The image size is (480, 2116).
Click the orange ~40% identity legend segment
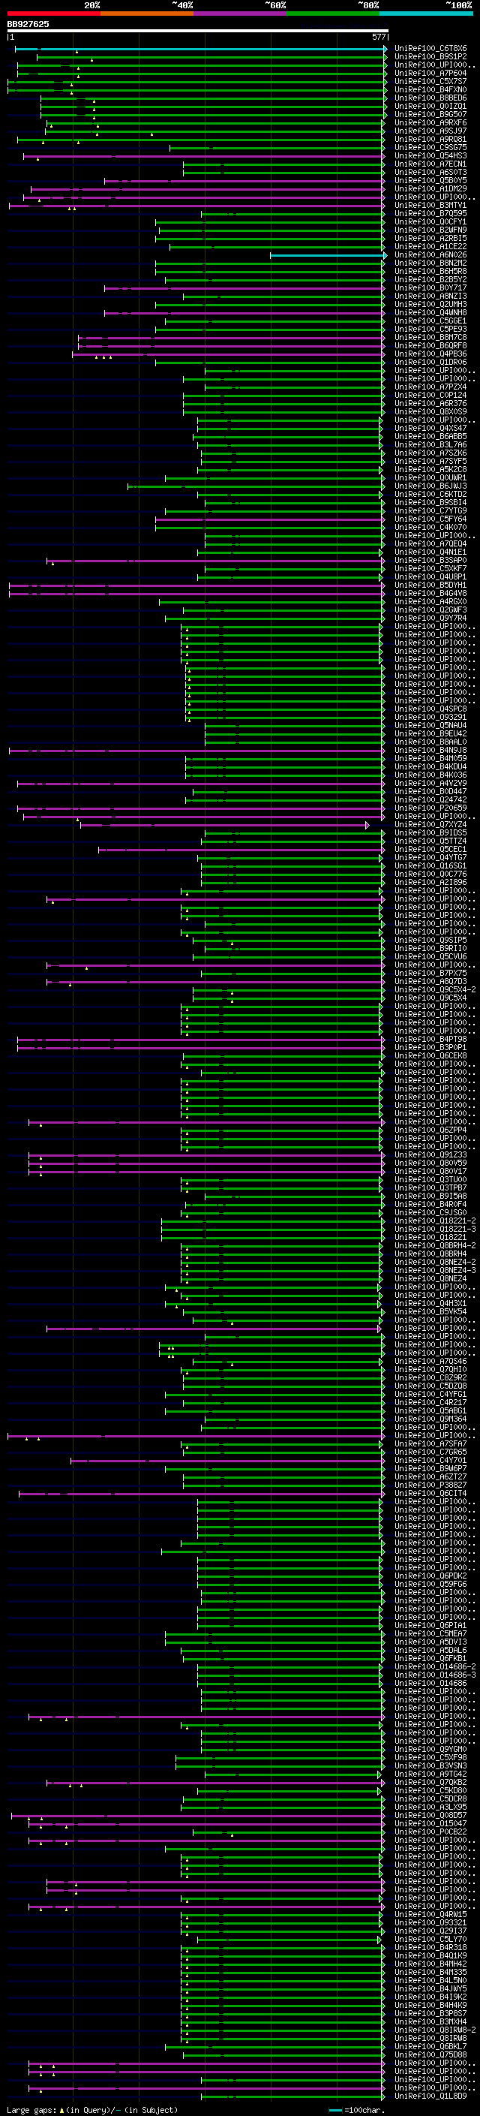147,14
